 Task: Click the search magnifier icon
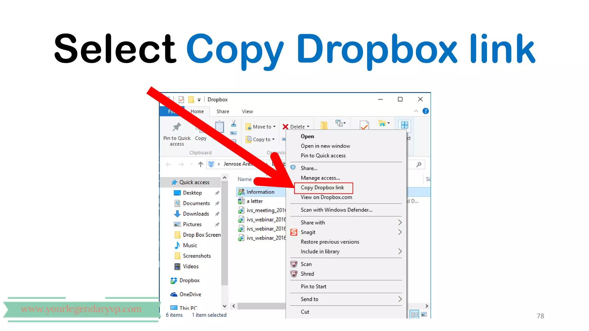click(x=419, y=164)
